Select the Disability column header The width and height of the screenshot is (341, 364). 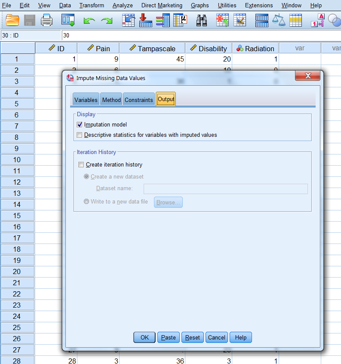click(x=209, y=48)
